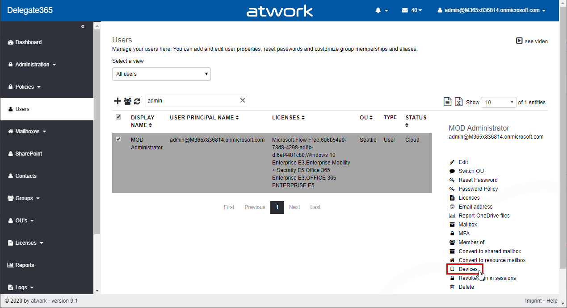Click the Next page link
567x308 pixels.
[x=294, y=207]
